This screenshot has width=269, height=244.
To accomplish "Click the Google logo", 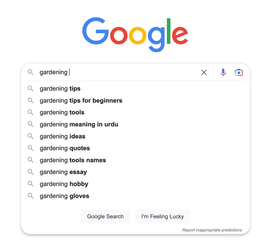I will pos(134,33).
